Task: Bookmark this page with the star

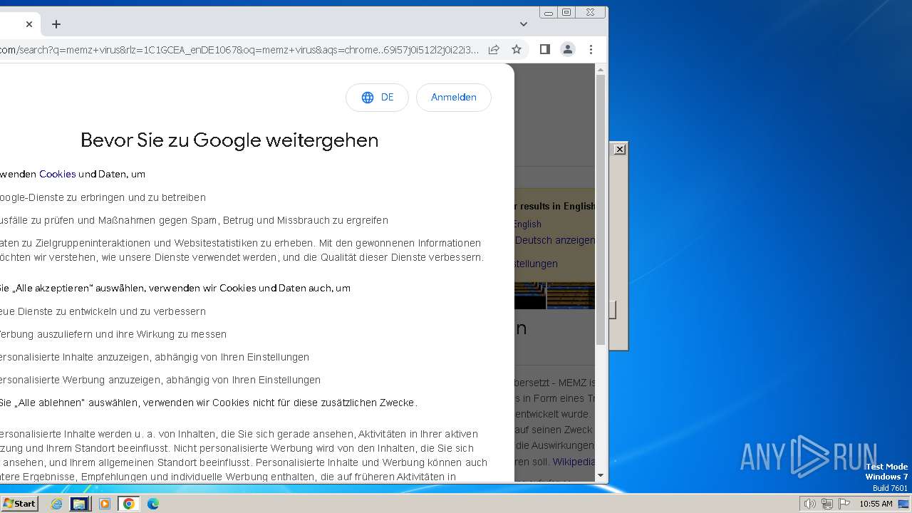Action: coord(517,49)
